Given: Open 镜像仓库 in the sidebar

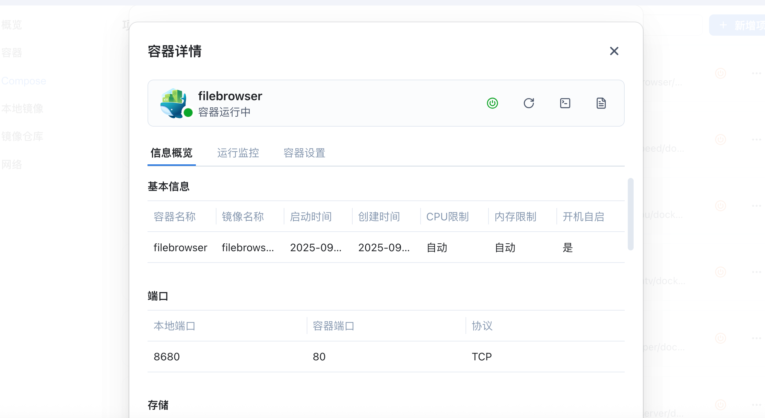Looking at the screenshot, I should coord(22,137).
